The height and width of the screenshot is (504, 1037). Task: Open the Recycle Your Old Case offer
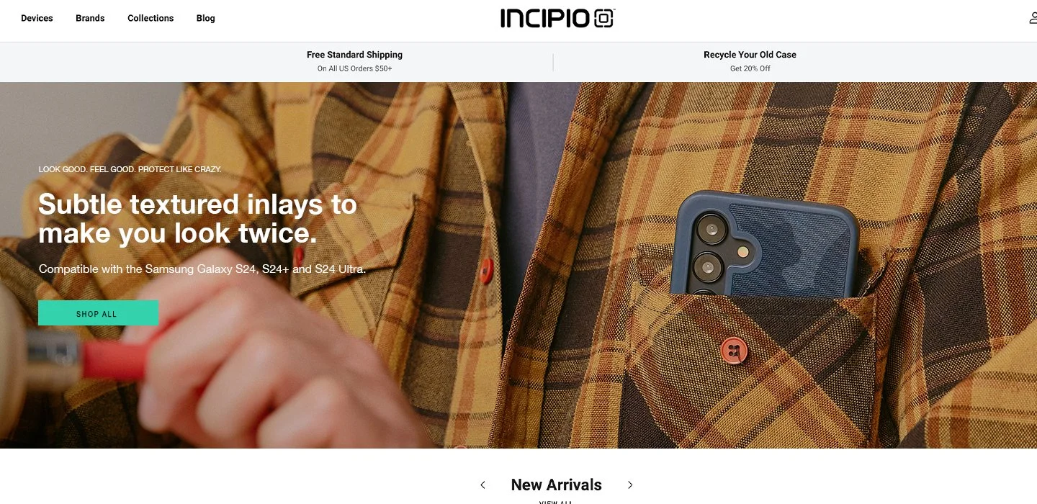[x=750, y=55]
